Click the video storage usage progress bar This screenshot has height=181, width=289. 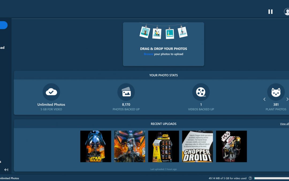tap(271, 178)
